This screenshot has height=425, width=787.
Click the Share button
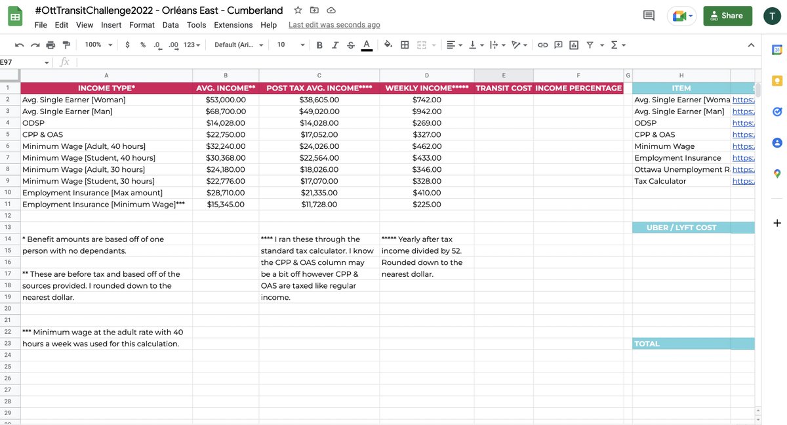click(x=727, y=15)
